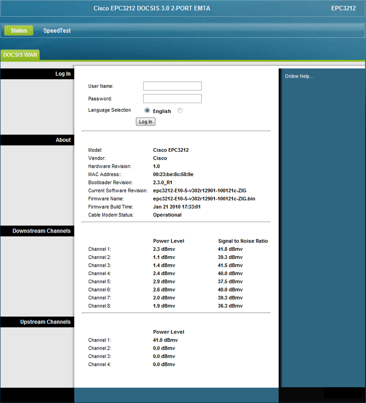This screenshot has width=366, height=403.
Task: Click the Bootloader Revision value 2.3.0_R1
Action: (162, 182)
